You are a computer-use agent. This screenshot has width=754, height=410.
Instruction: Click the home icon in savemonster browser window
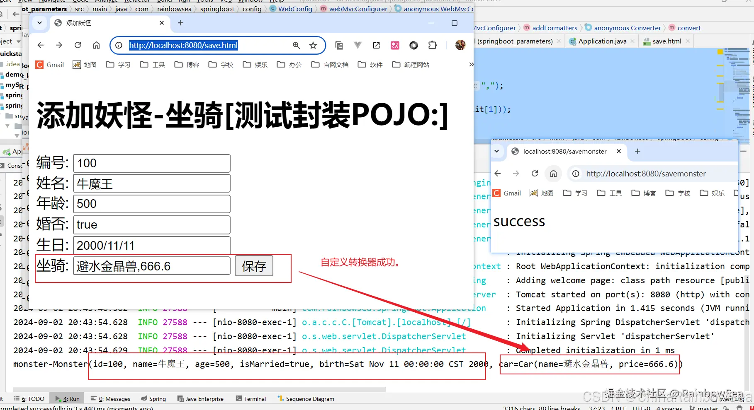coord(553,174)
